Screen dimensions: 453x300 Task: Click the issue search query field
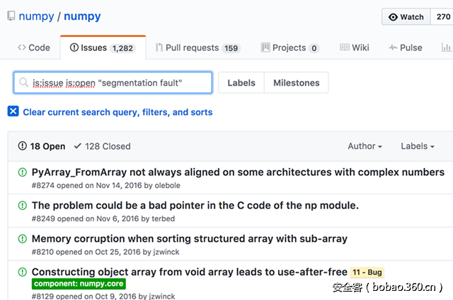coord(120,83)
